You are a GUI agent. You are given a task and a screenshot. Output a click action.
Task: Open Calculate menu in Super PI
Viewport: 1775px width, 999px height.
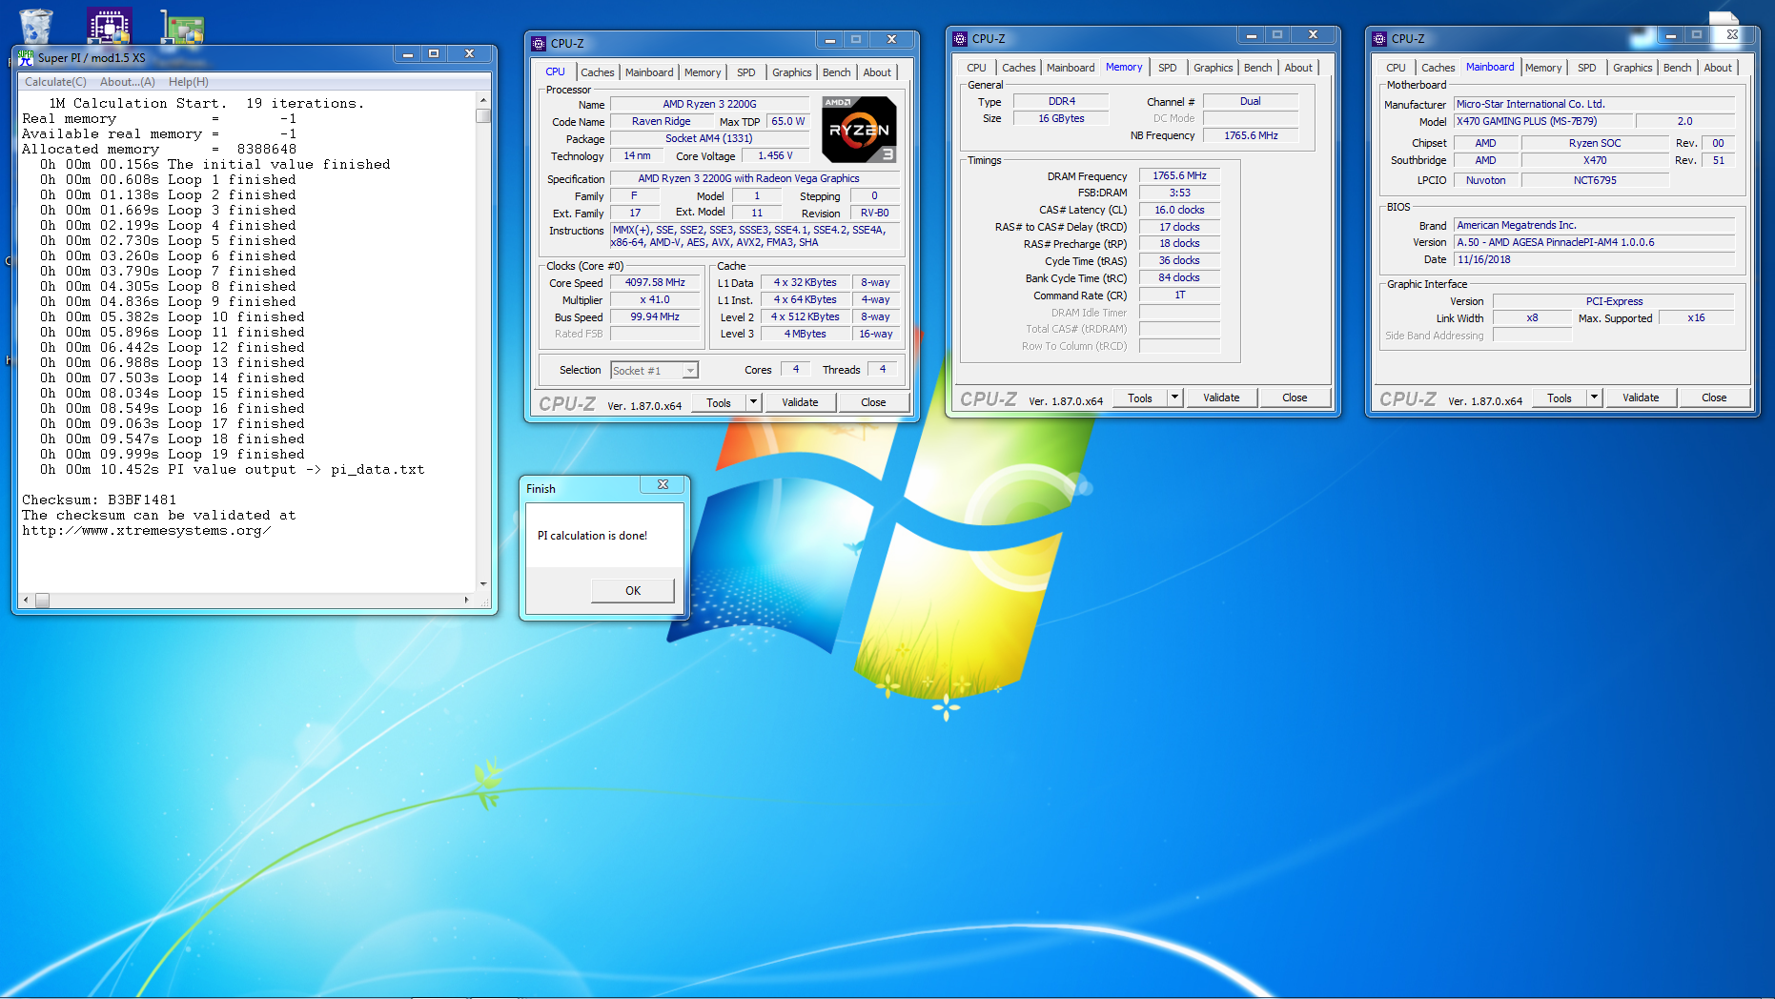[x=55, y=82]
